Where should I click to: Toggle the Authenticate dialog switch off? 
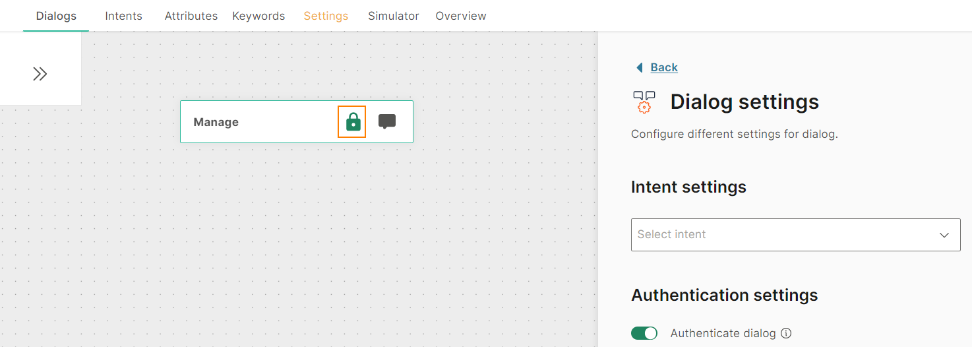pos(644,333)
